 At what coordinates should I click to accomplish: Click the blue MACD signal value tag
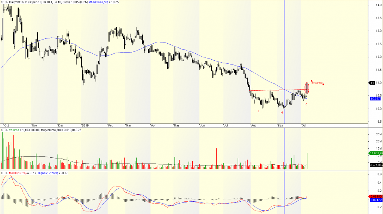[x=375, y=200]
